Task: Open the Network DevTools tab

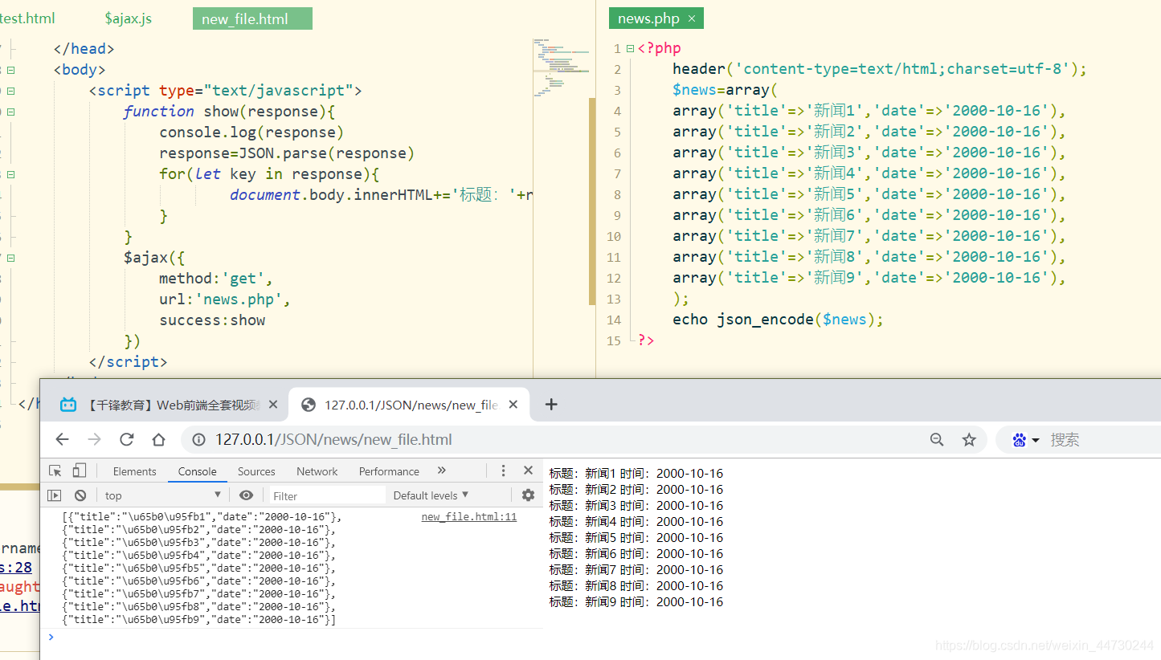Action: [x=317, y=471]
